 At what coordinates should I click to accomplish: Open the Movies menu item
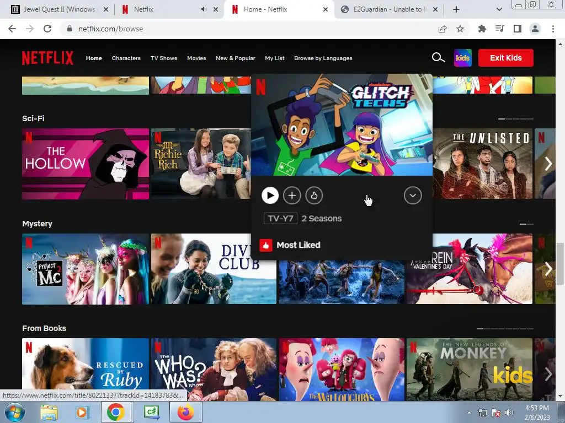(x=196, y=58)
